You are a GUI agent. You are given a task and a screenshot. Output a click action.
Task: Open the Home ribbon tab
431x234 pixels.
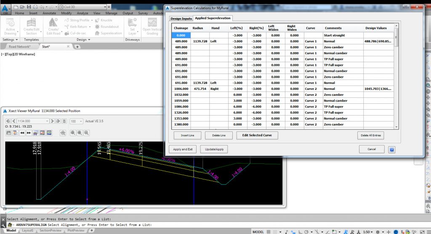click(x=19, y=13)
